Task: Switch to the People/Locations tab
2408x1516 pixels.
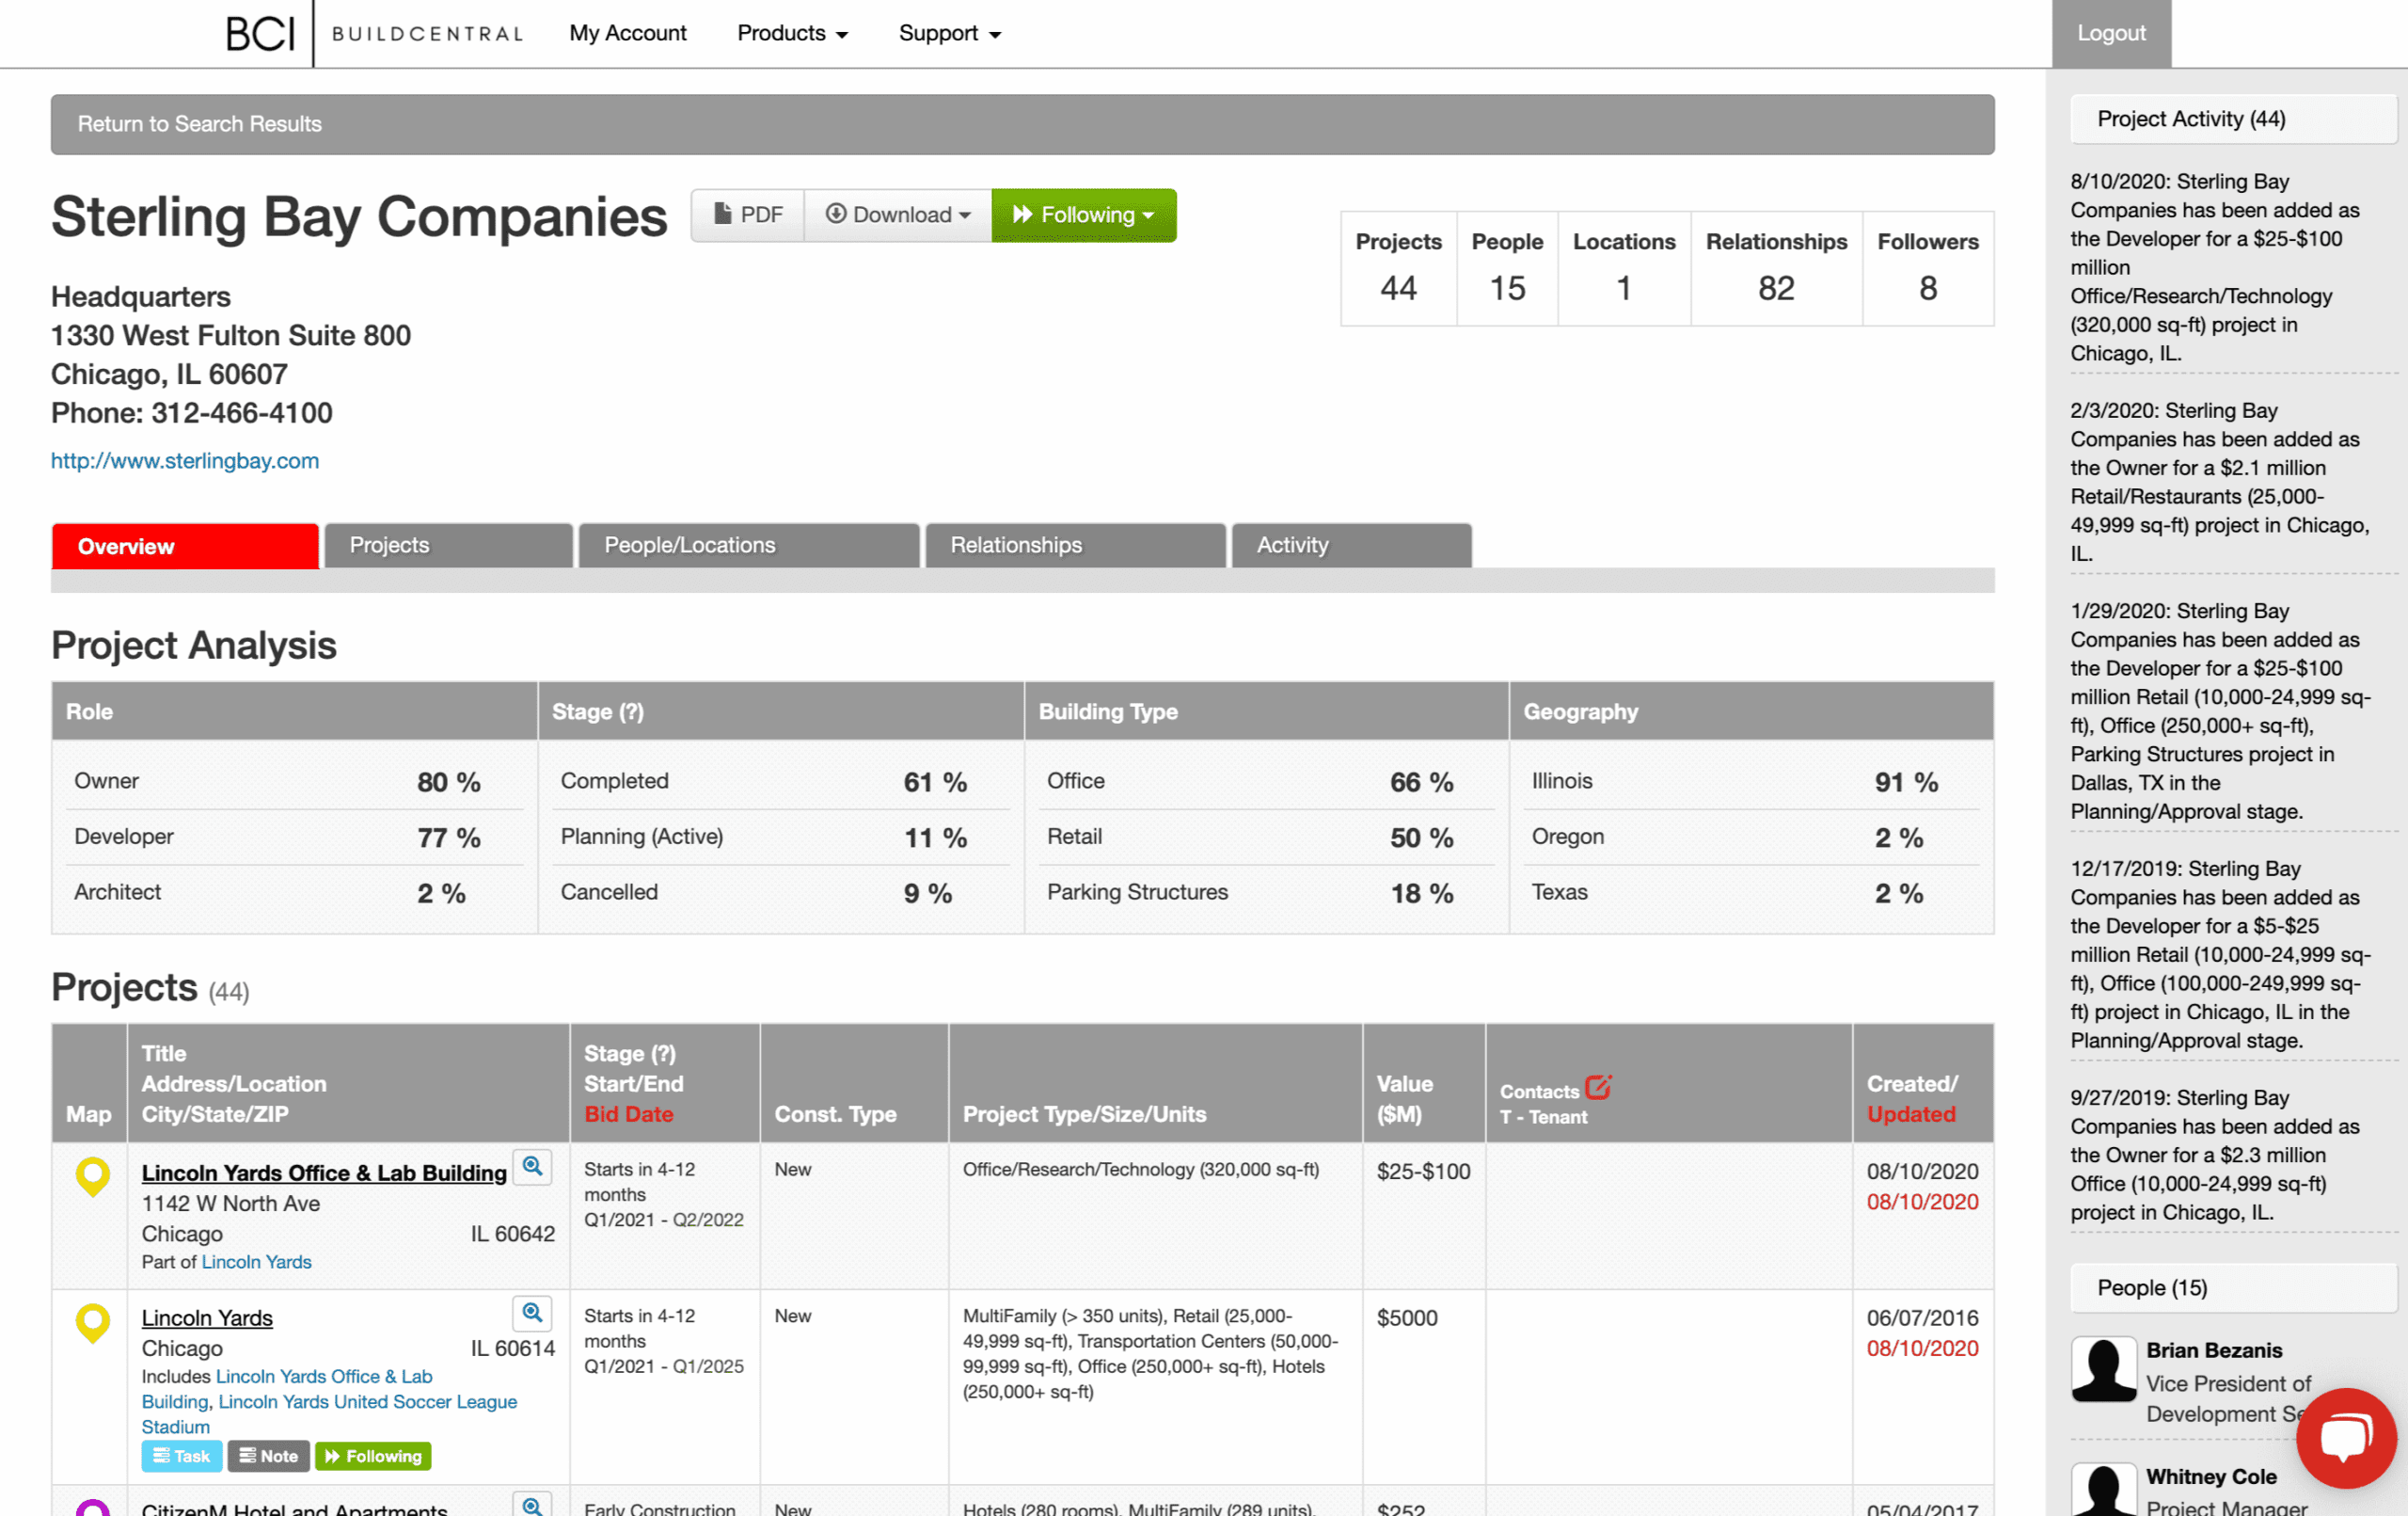Action: tap(748, 546)
